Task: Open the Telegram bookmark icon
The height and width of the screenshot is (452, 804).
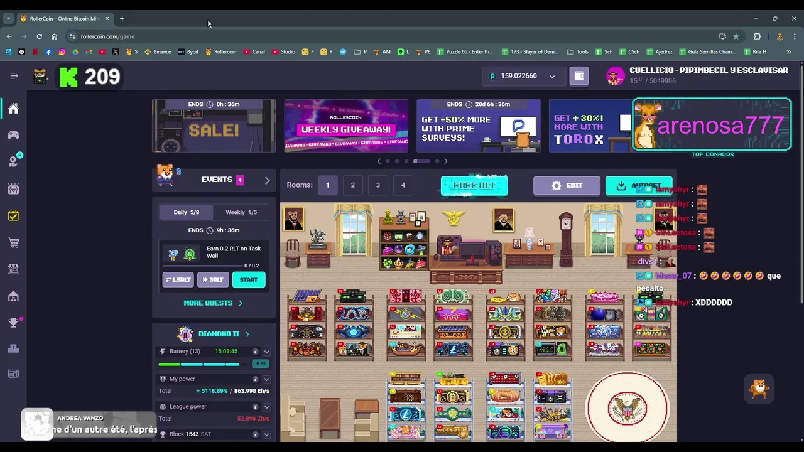Action: pyautogui.click(x=343, y=51)
